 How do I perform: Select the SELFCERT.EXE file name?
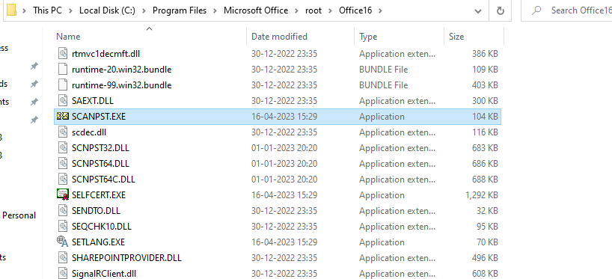pos(99,194)
